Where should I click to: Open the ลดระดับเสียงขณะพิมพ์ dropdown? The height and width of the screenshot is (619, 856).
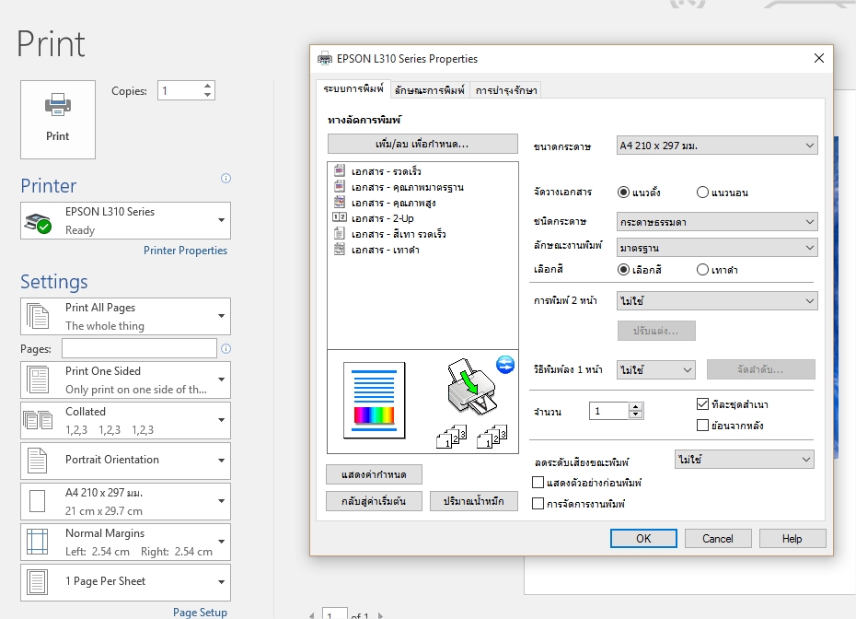pos(744,460)
